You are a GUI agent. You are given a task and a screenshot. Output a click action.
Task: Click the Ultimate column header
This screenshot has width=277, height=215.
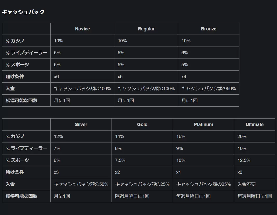pyautogui.click(x=254, y=125)
